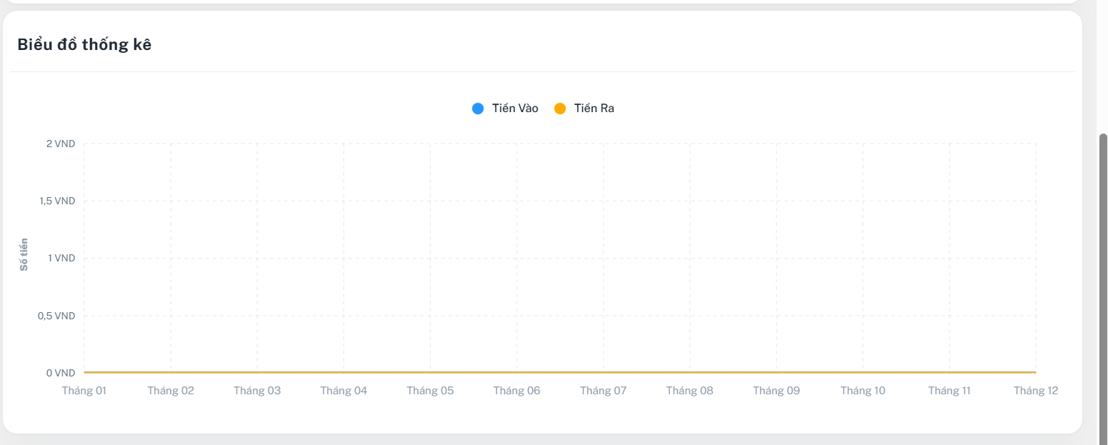Click the Tháng 09 axis label

(x=777, y=391)
